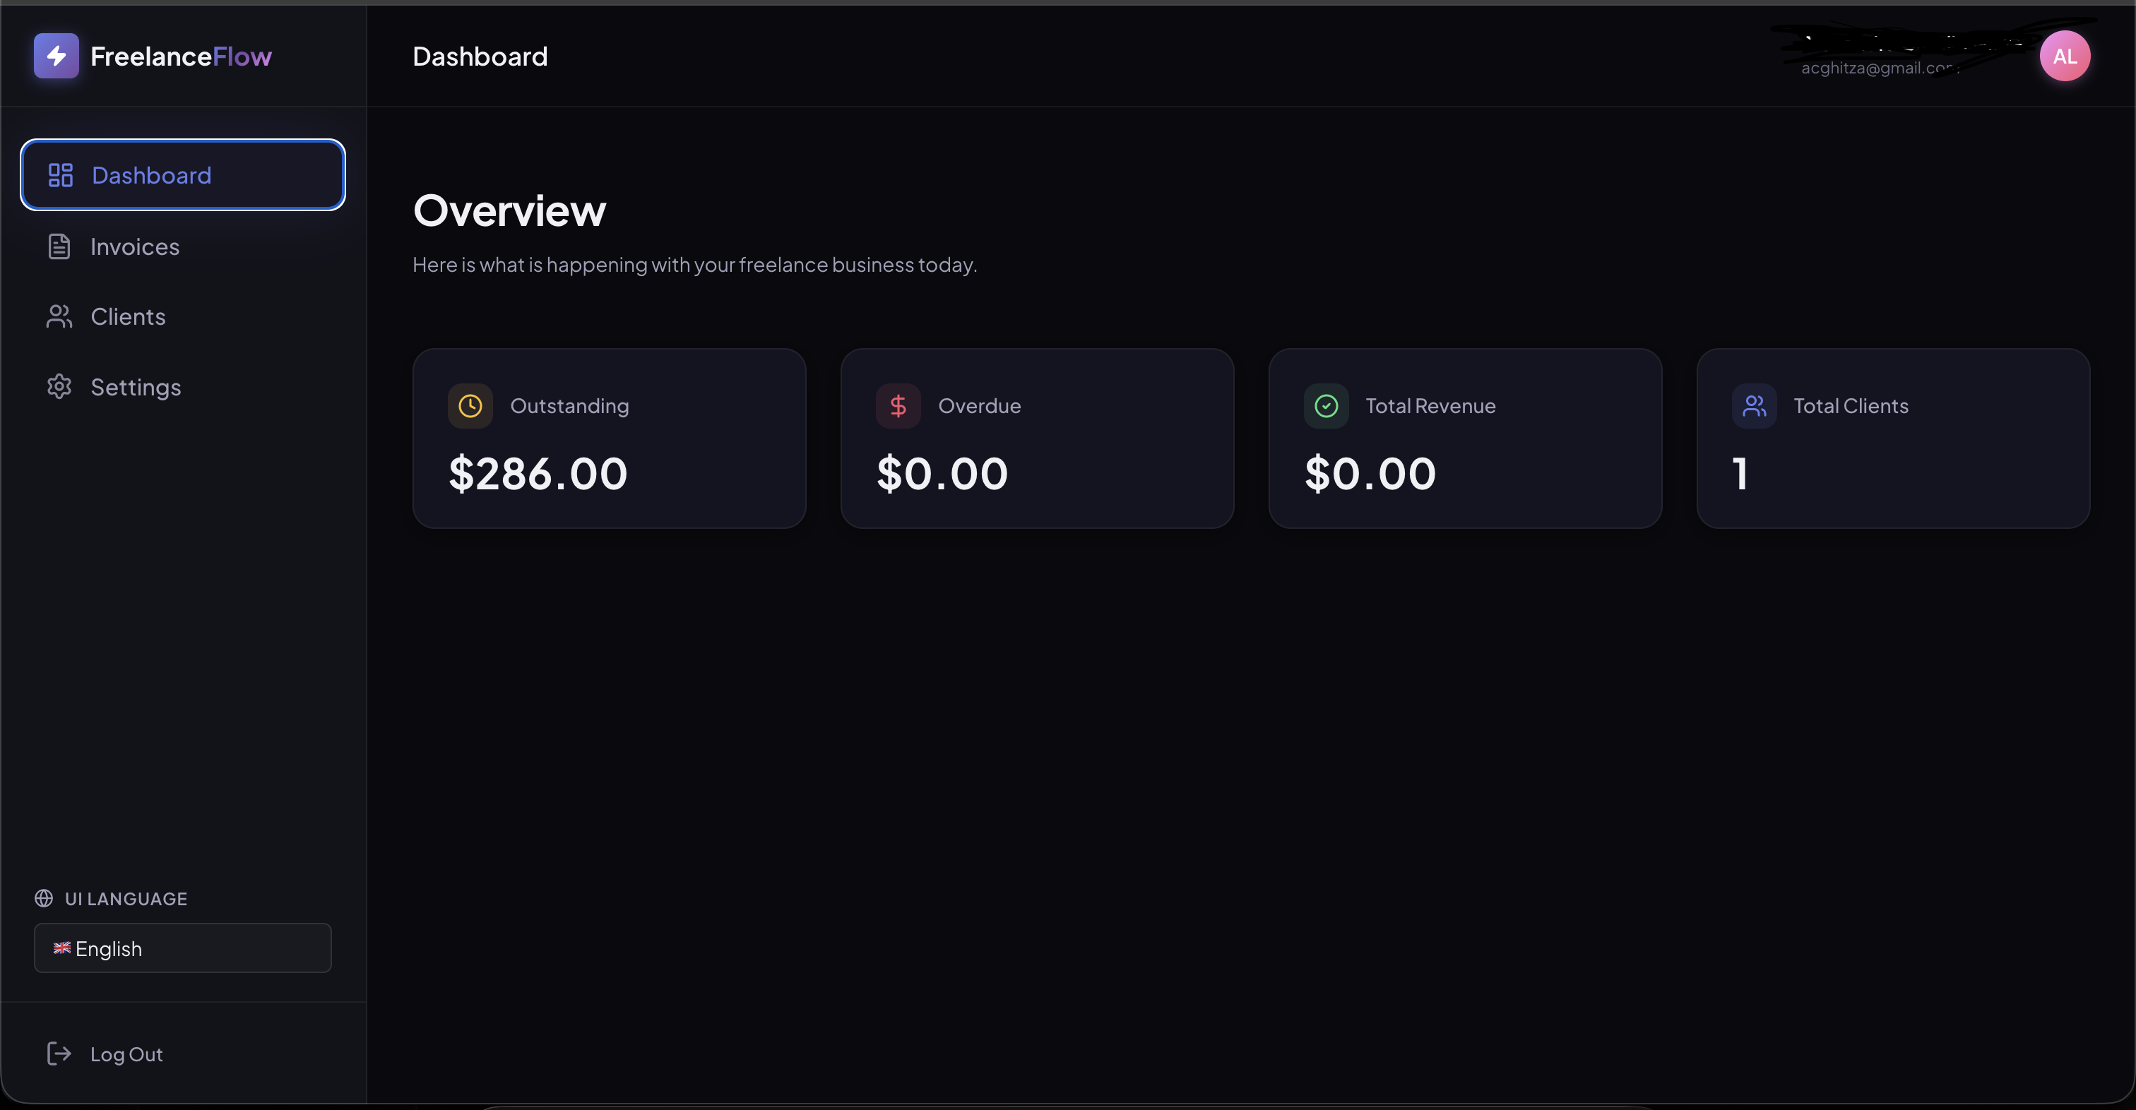Click the UI Language globe icon
Viewport: 2136px width, 1110px height.
click(44, 897)
